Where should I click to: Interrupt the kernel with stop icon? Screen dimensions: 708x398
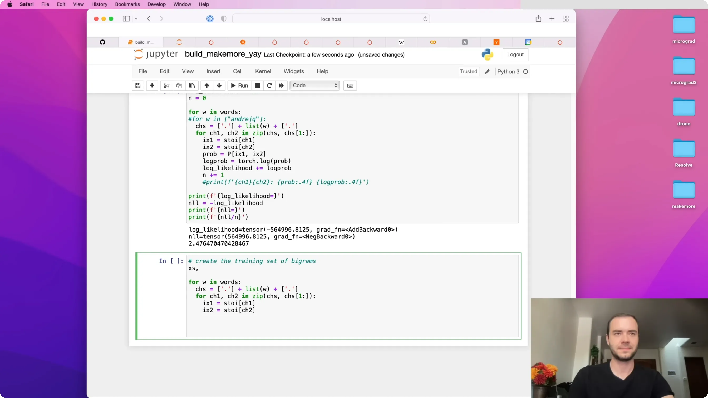258,86
